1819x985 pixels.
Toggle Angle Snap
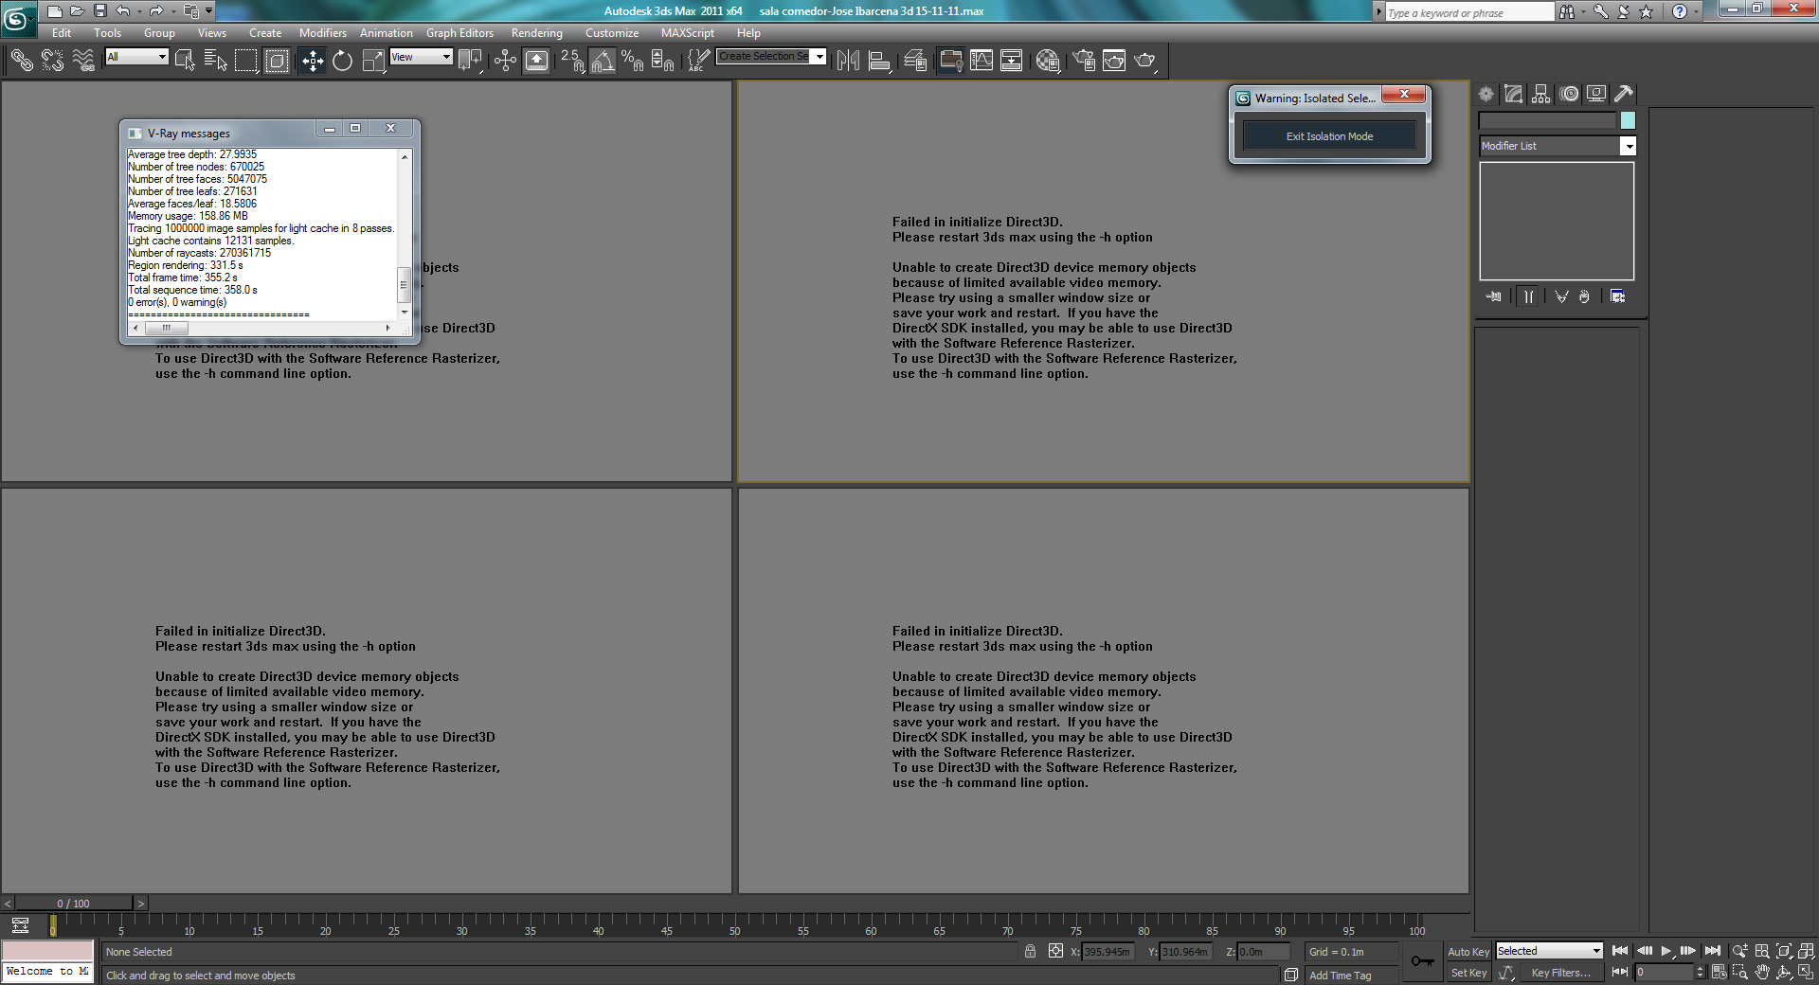tap(603, 61)
